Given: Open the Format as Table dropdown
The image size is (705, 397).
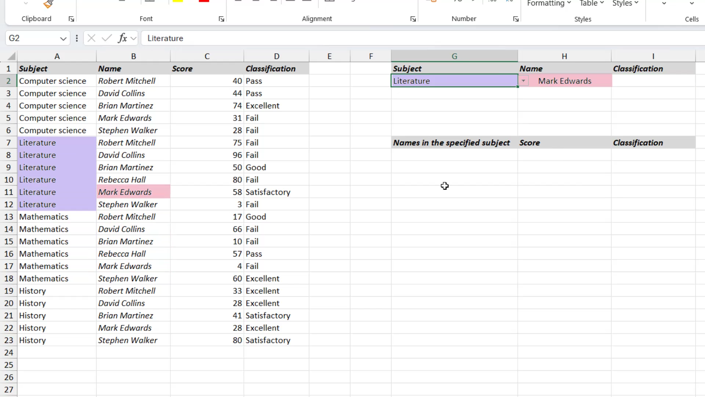Looking at the screenshot, I should pos(592,3).
